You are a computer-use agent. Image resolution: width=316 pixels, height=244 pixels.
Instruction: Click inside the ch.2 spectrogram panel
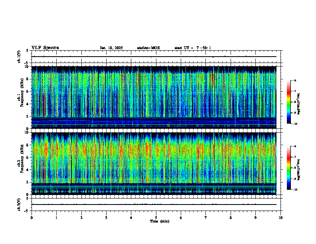(154, 163)
